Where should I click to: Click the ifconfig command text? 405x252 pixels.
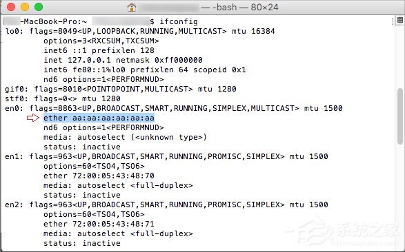[x=179, y=21]
